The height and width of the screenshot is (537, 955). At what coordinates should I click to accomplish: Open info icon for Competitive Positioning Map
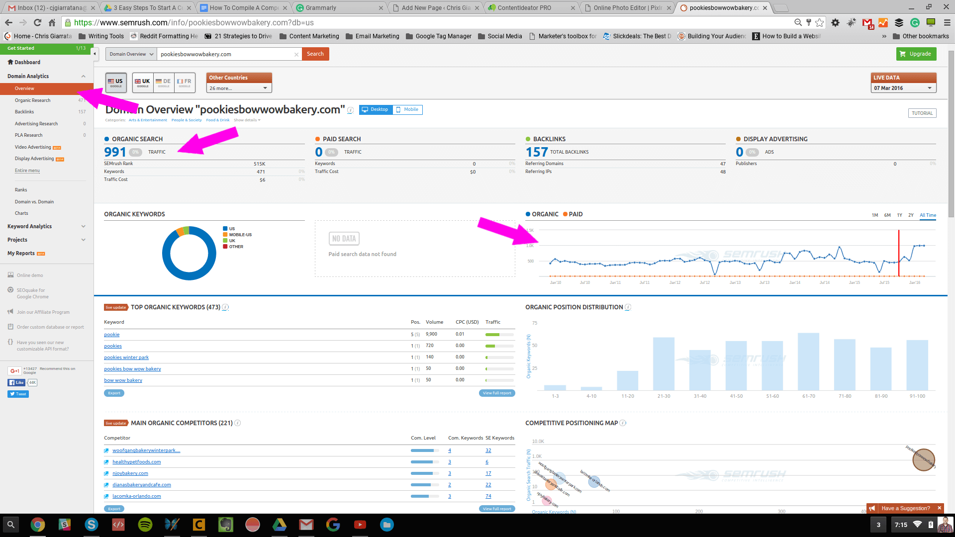[x=623, y=423]
